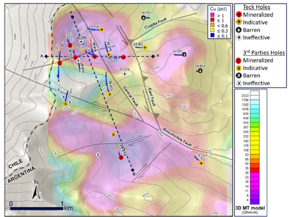The height and width of the screenshot is (217, 289).
Task: Select ineffective hole marker 26-009
Action: coord(125,74)
